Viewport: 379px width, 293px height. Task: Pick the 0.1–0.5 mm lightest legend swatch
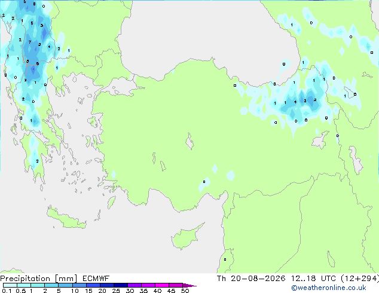click(10, 285)
